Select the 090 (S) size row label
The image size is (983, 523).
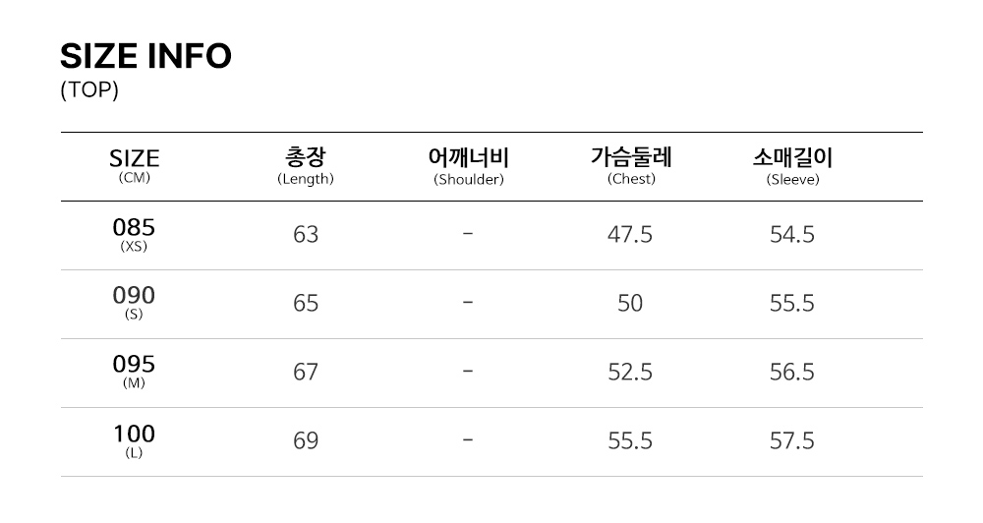point(134,303)
